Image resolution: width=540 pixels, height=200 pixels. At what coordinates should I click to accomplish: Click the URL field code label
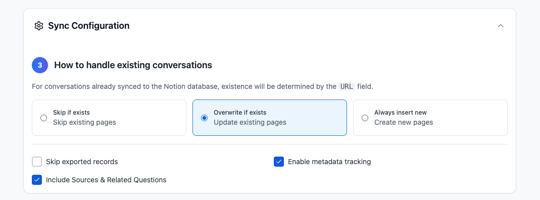pos(347,86)
